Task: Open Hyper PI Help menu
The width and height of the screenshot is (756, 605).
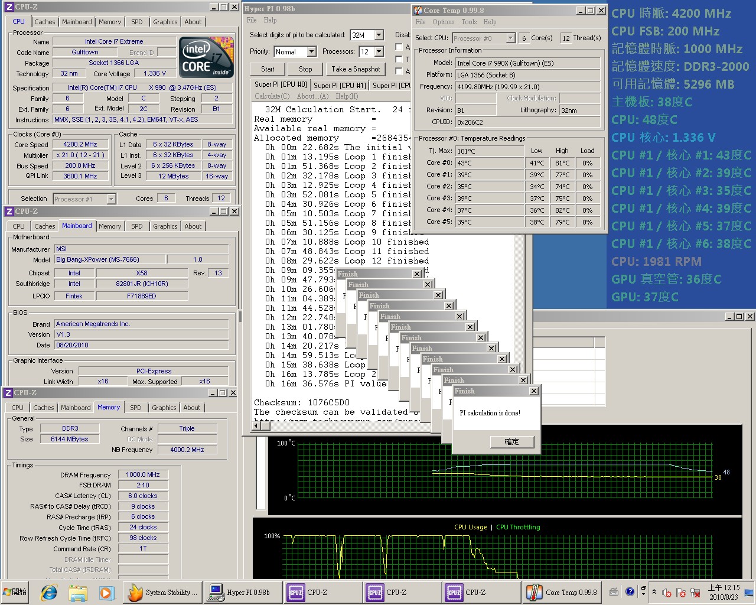Action: 270,20
